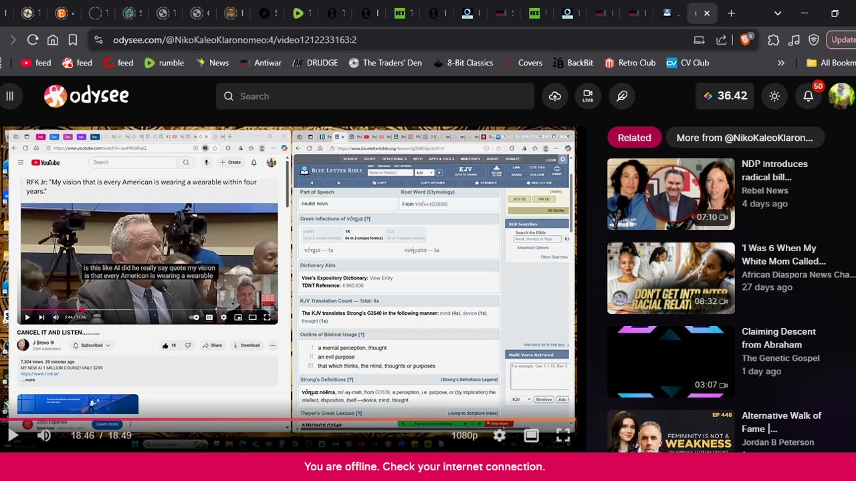Open the user avatar menu
Image resolution: width=856 pixels, height=481 pixels.
click(841, 96)
